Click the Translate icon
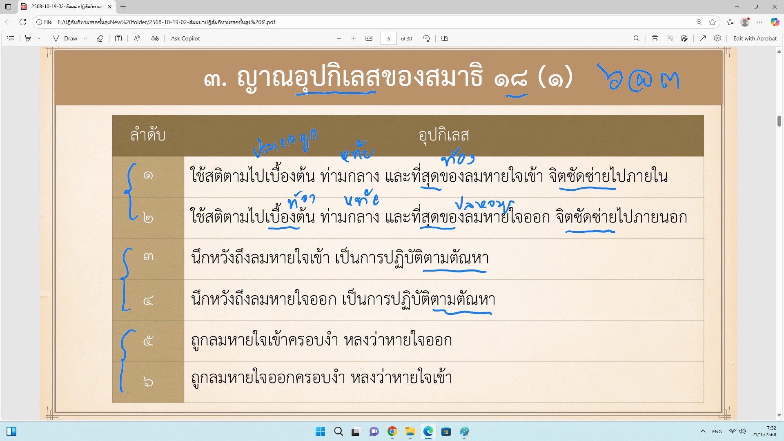 [155, 38]
